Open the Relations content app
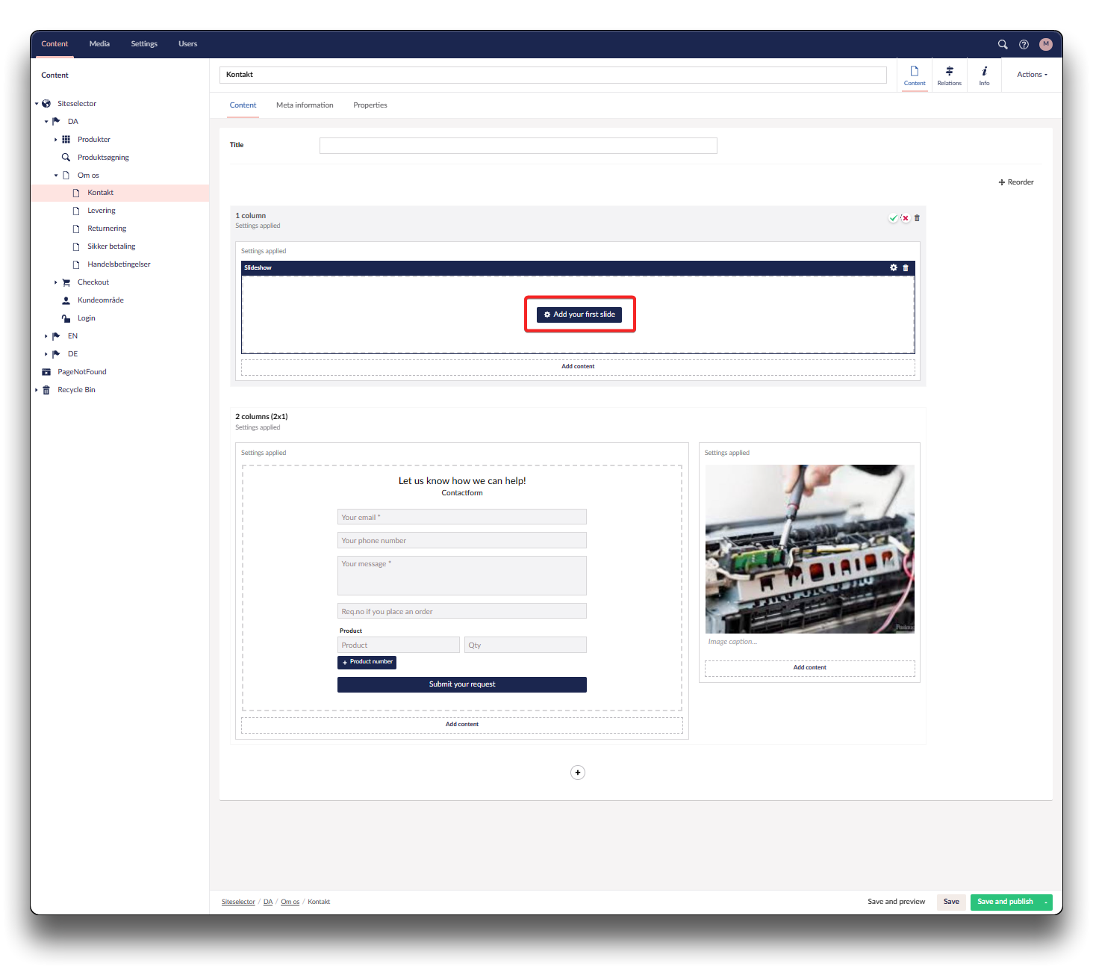Viewport: 1093px width, 969px height. 949,75
